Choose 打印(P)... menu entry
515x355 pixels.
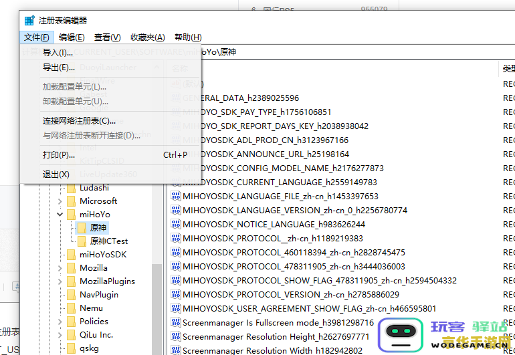pos(110,154)
